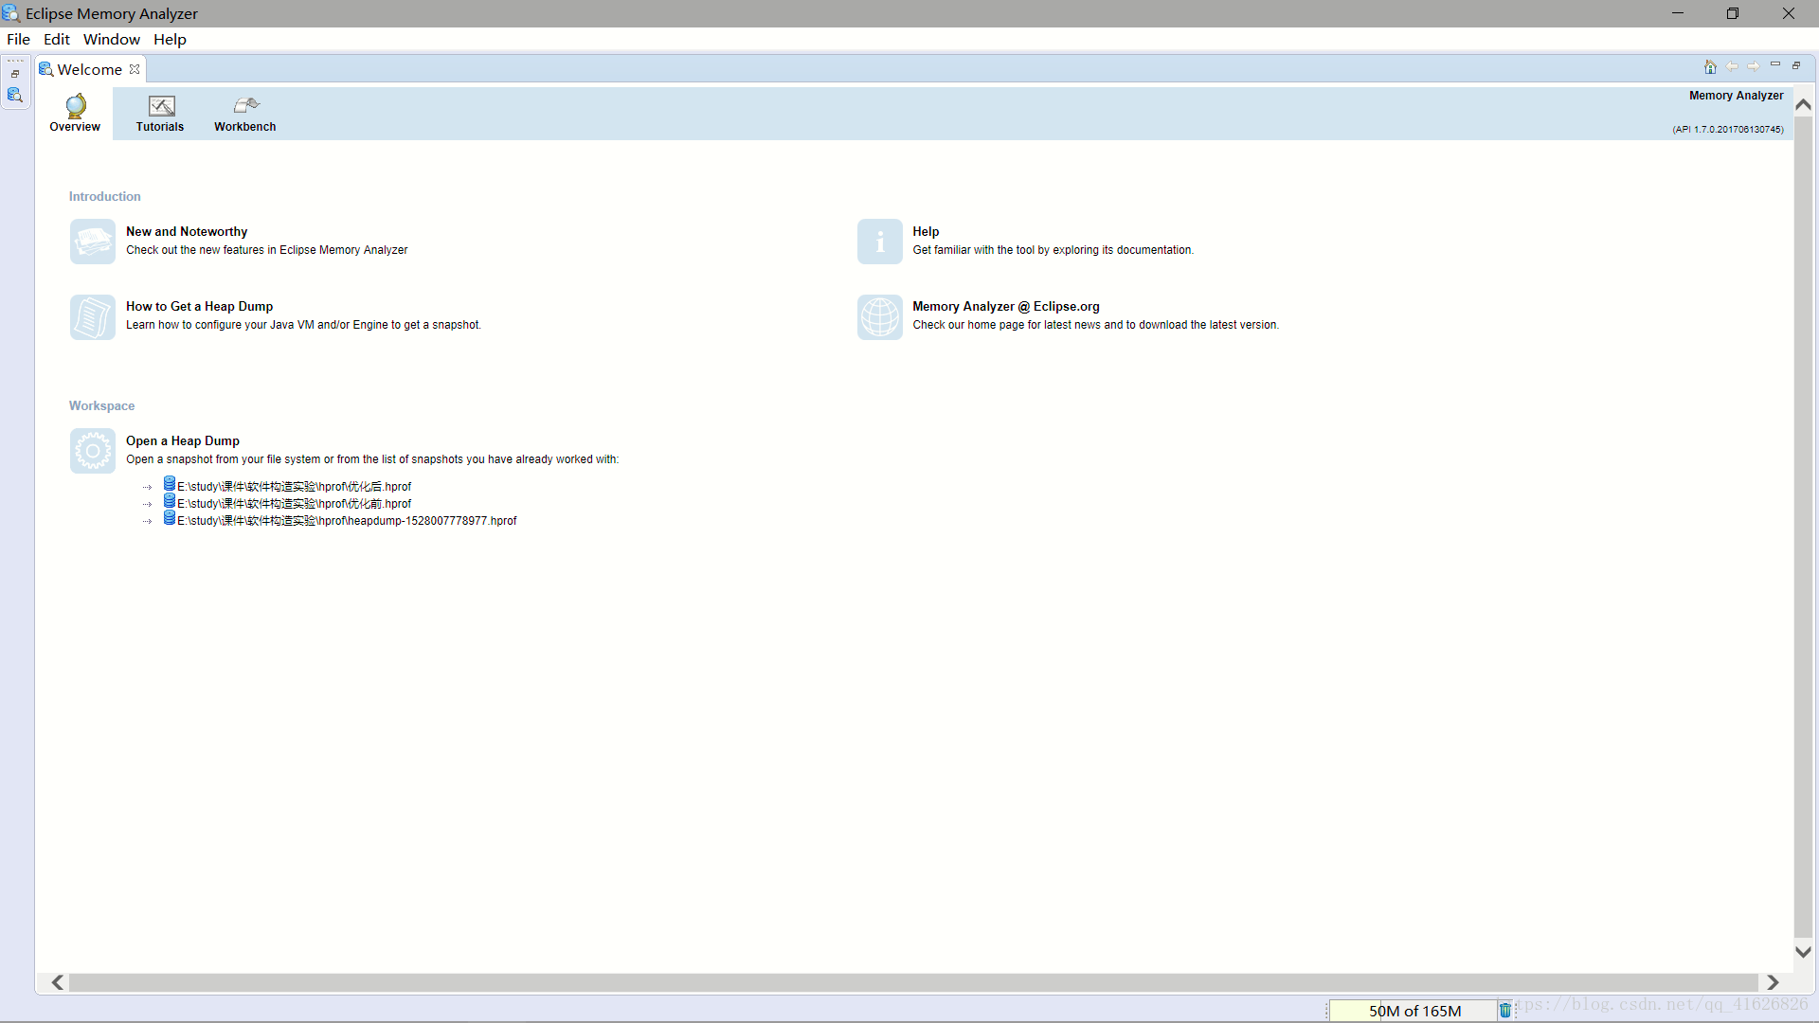Open Memory Analyzer @ Eclipse.org link

1005,306
